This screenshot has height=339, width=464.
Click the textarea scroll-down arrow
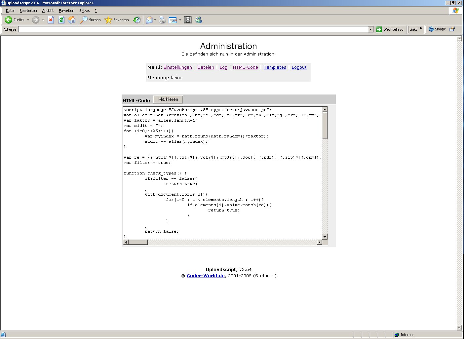tap(325, 237)
